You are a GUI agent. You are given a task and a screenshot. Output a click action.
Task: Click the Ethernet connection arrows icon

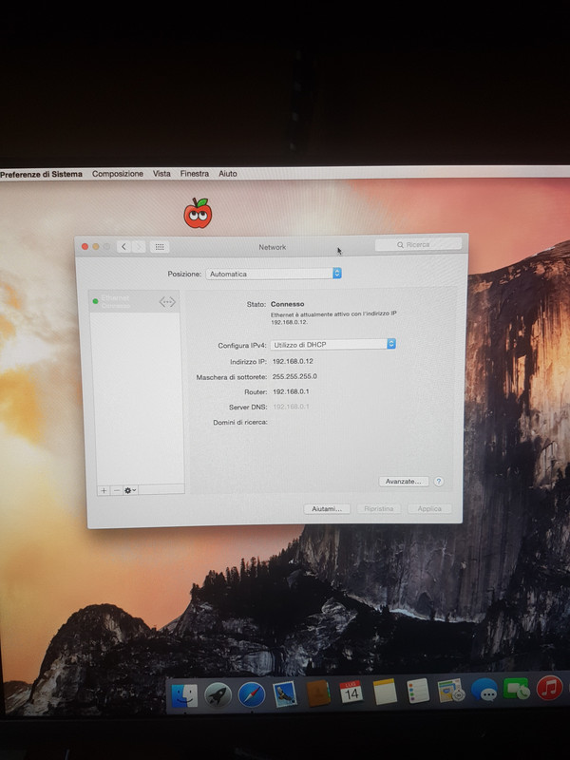167,302
